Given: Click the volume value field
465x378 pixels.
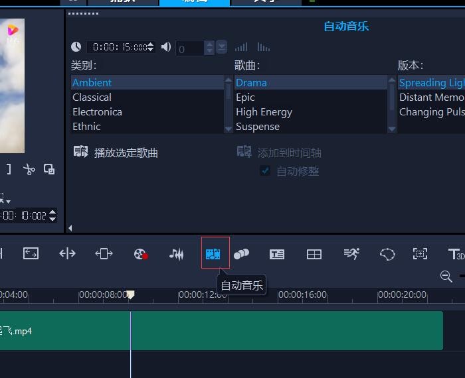Looking at the screenshot, I should (190, 48).
